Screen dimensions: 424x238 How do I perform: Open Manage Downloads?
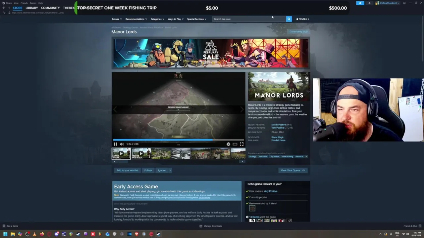pyautogui.click(x=211, y=226)
